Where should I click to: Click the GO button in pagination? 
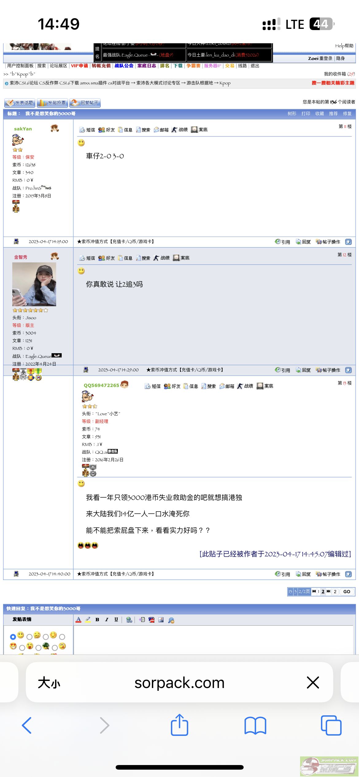pos(347,592)
